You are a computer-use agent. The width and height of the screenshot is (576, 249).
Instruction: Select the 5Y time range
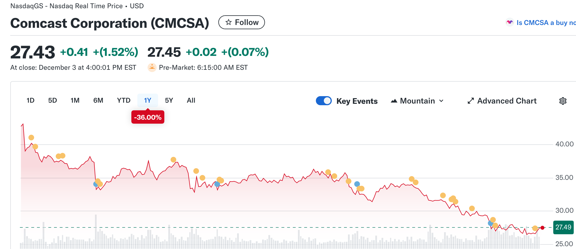(x=169, y=100)
